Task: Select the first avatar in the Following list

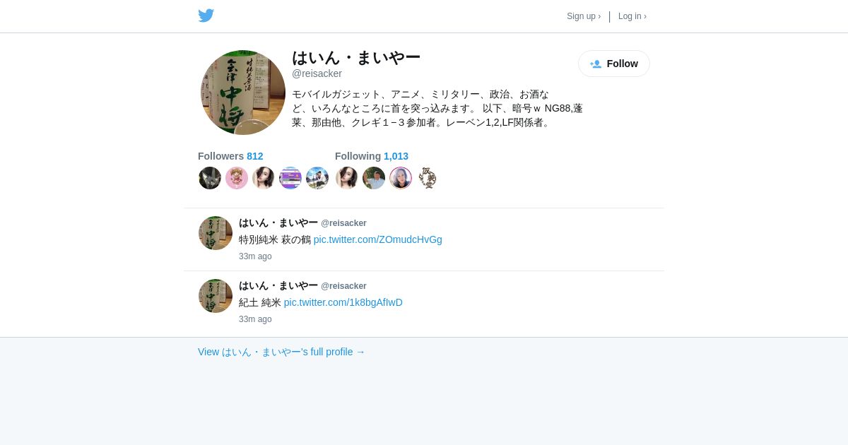Action: pos(347,178)
